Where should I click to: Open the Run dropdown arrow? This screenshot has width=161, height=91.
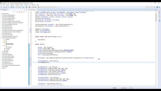[28, 7]
